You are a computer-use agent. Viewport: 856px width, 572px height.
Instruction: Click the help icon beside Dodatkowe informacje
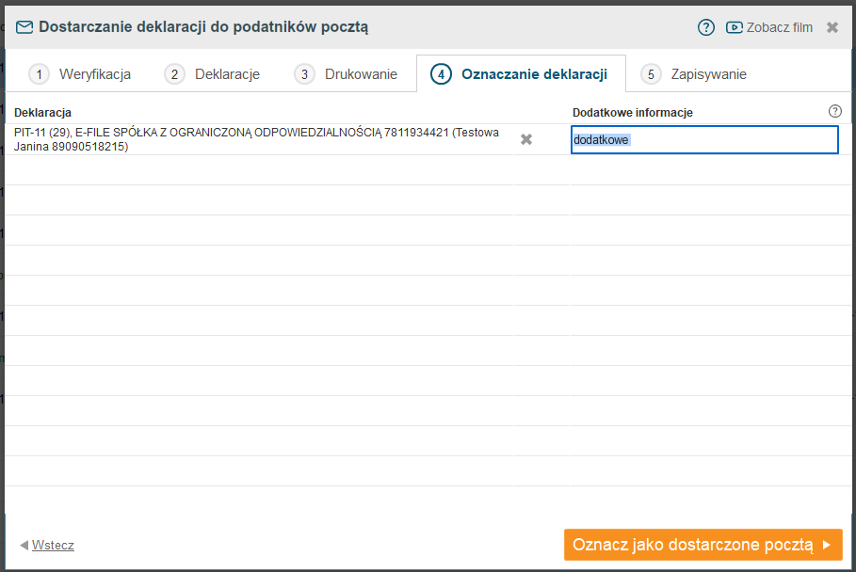pyautogui.click(x=834, y=111)
